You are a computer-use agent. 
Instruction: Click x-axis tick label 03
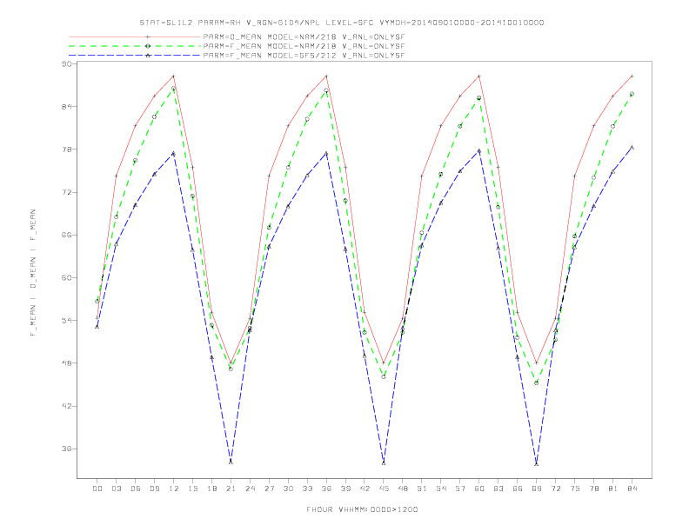pos(116,489)
